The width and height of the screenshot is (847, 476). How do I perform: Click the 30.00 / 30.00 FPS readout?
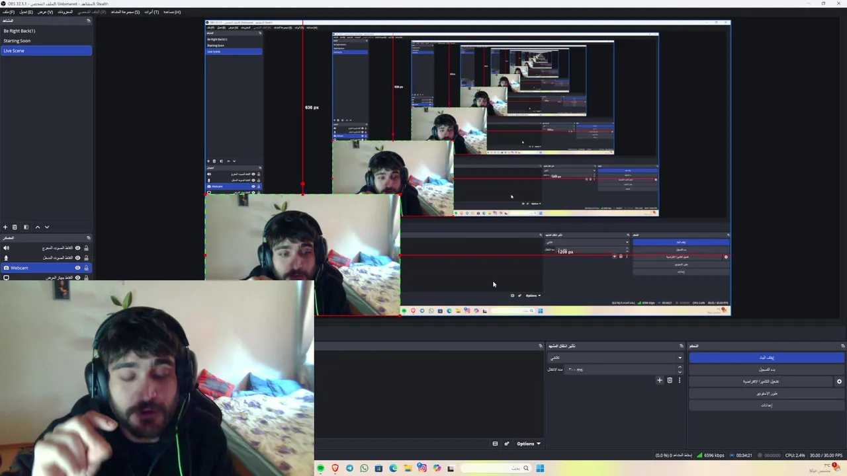pyautogui.click(x=826, y=456)
